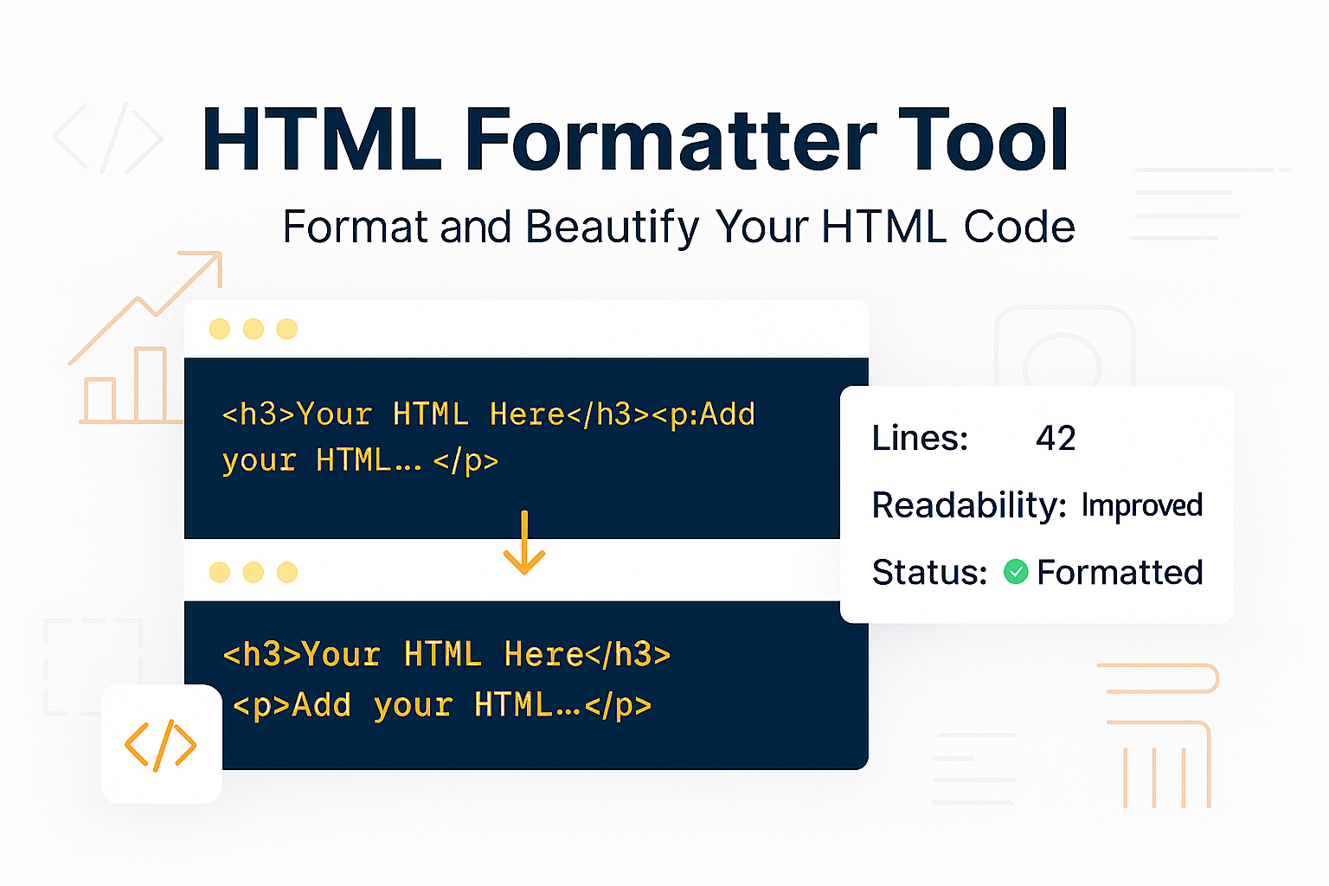Select the Lines count value 42
The image size is (1329, 886).
pos(1056,439)
